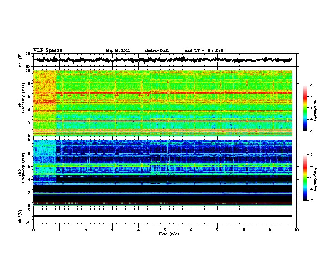Click the ch.2 spectrogram color scale bar
334x258 pixels.
pyautogui.click(x=305, y=177)
